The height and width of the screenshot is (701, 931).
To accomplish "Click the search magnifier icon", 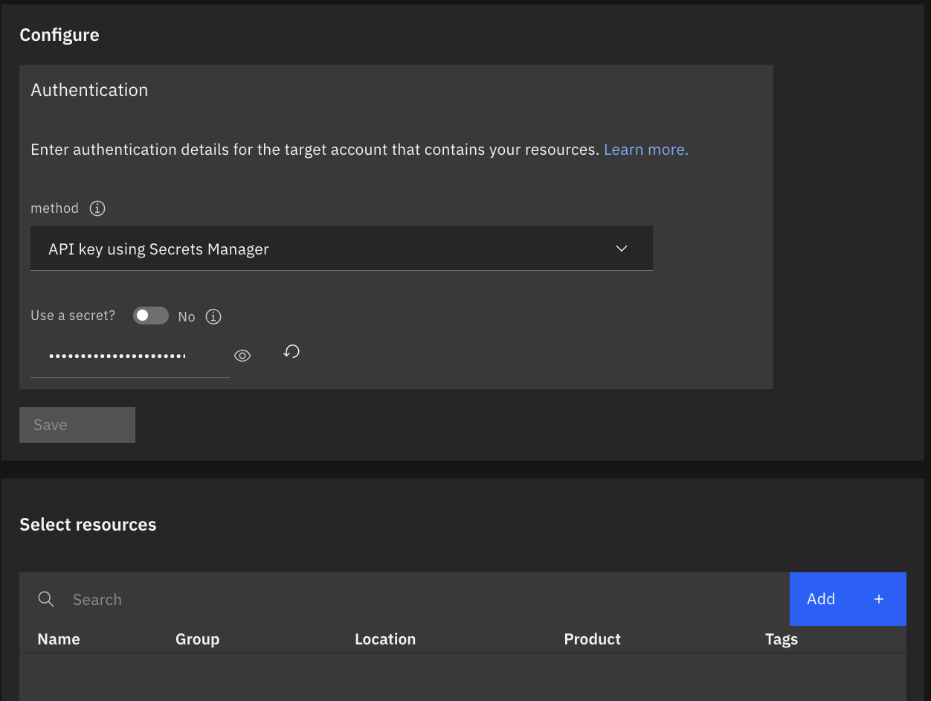I will point(46,599).
